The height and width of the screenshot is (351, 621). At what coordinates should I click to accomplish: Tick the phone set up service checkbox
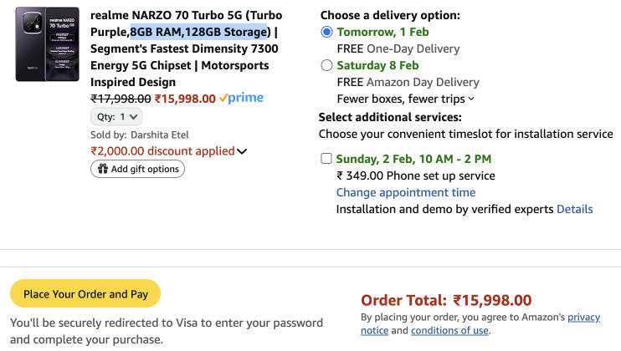pos(326,159)
